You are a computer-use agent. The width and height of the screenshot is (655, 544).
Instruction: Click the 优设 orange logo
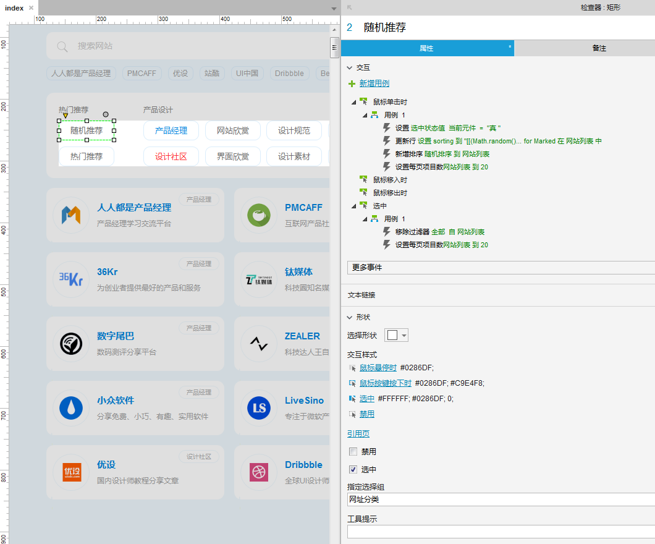72,472
